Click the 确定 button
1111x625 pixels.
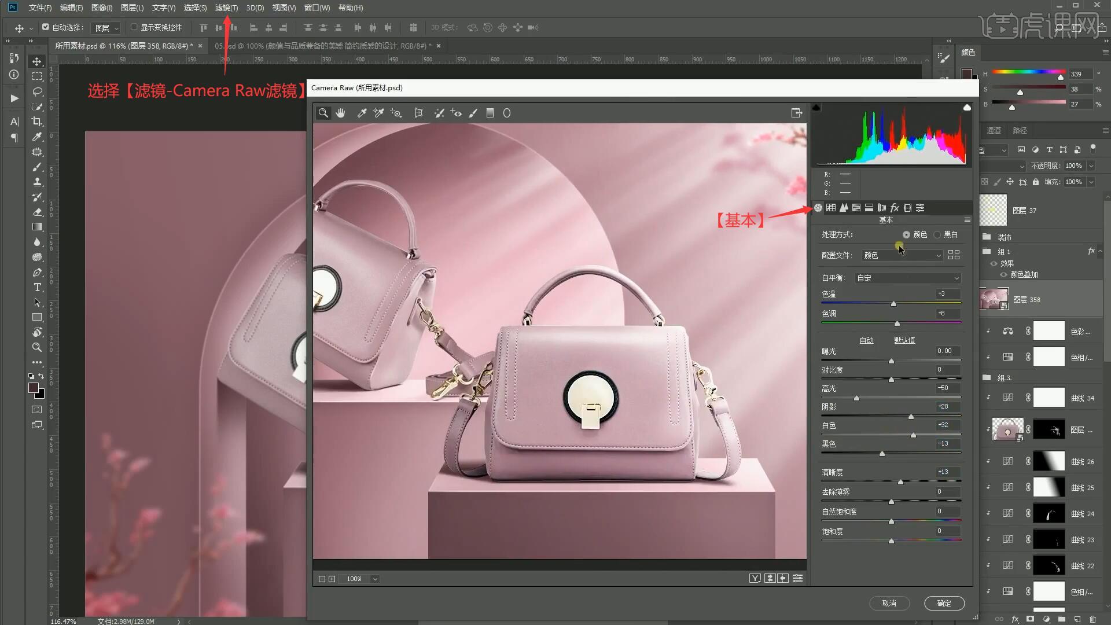coord(944,603)
